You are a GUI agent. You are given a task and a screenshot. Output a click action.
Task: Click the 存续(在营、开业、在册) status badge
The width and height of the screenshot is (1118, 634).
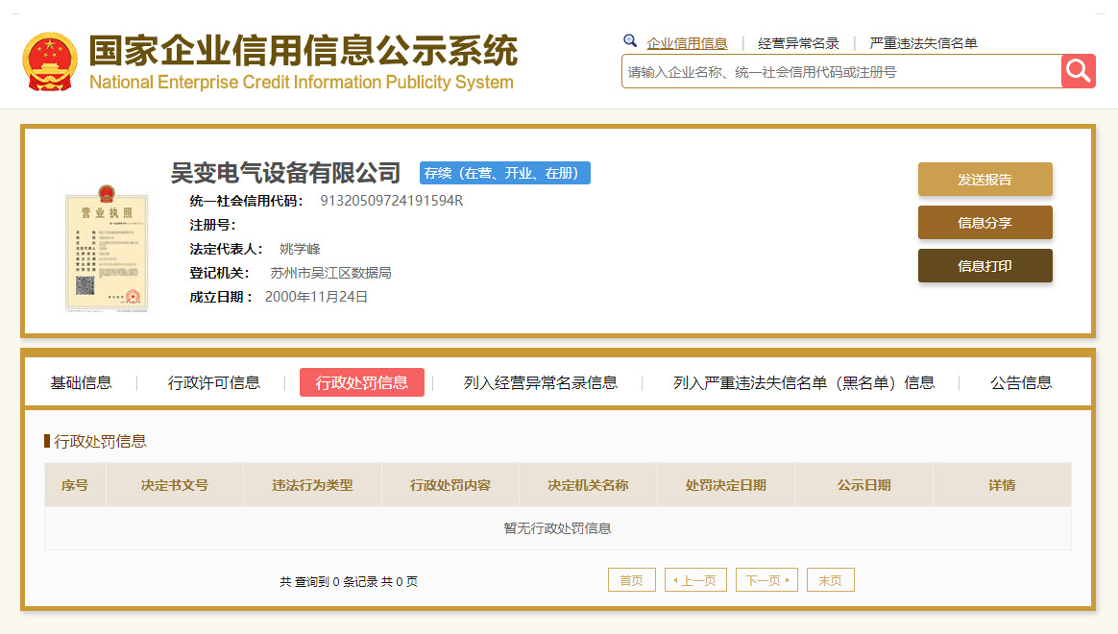click(505, 173)
